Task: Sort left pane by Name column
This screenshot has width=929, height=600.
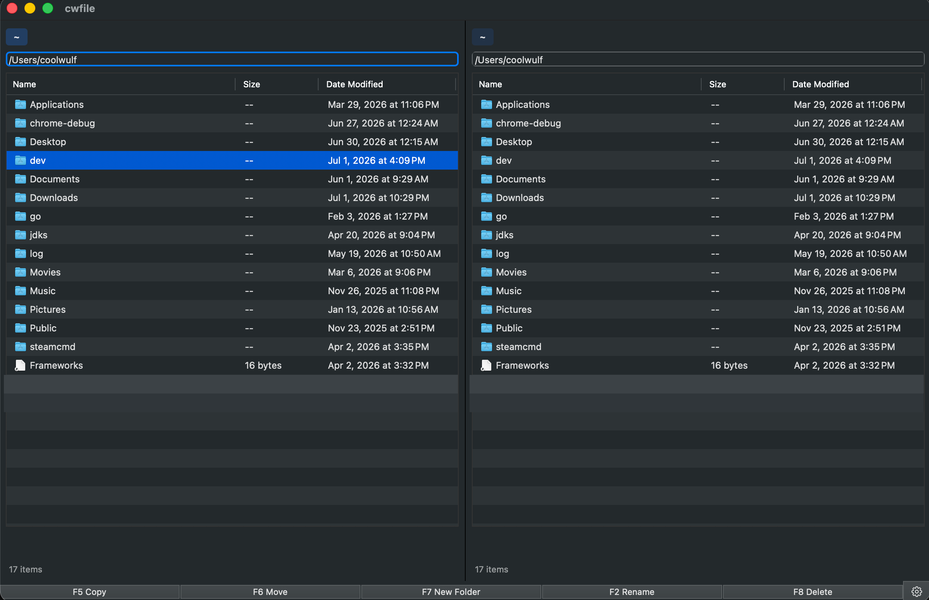Action: [121, 84]
